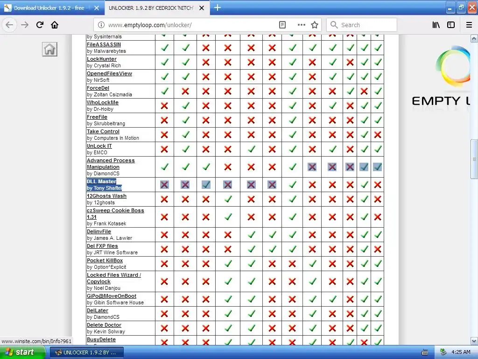Image resolution: width=478 pixels, height=359 pixels.
Task: Go forward with the browser forward arrow
Action: click(x=25, y=25)
